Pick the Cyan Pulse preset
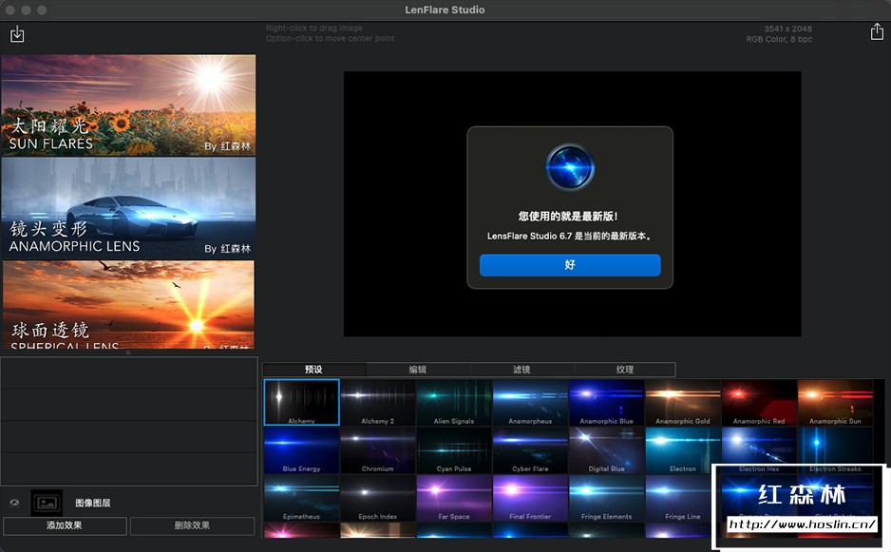 (454, 450)
